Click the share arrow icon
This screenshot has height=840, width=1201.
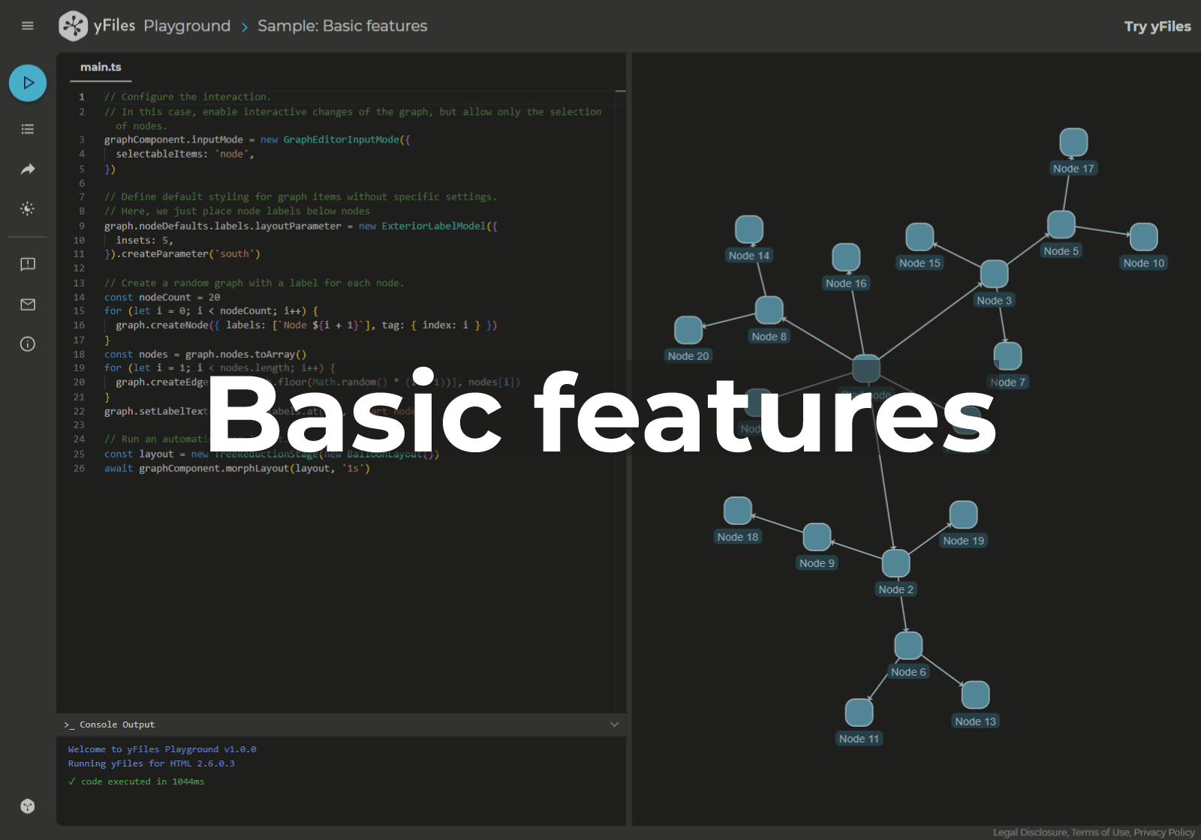tap(28, 169)
